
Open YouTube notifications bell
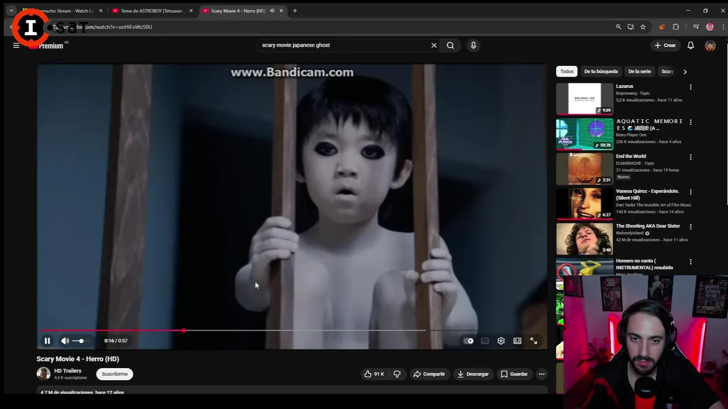click(690, 45)
